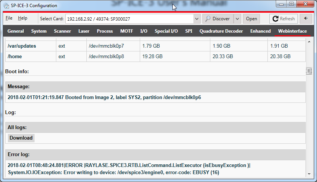Switch to the System tab
Viewport: 317px width, 182px height.
[39, 31]
